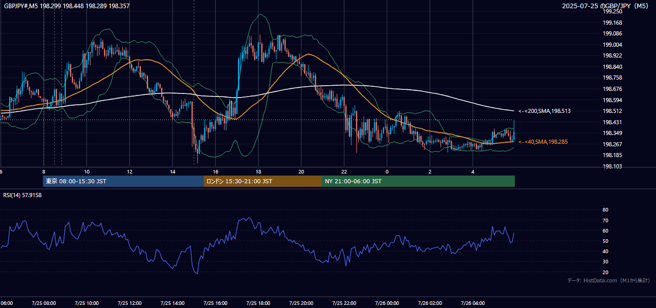The image size is (656, 308).
Task: Click the RSI(14) 57.9158 indicator label
Action: coord(23,196)
